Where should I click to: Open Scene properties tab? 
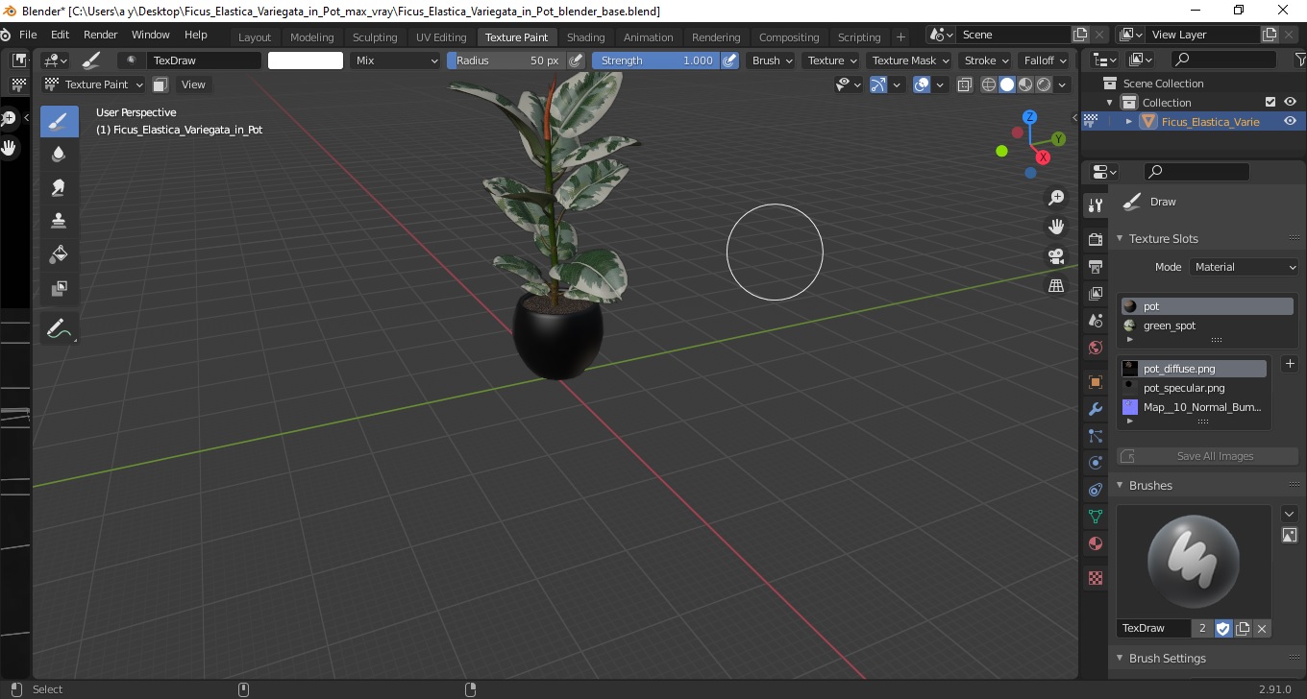1095,320
